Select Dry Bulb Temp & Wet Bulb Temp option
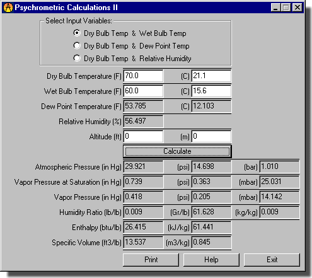This screenshot has height=278, width=312. [x=130, y=33]
